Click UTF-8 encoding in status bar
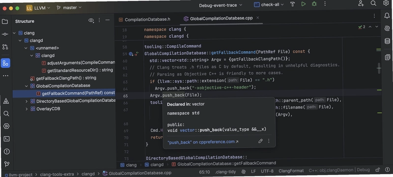The image size is (393, 177). point(267,171)
